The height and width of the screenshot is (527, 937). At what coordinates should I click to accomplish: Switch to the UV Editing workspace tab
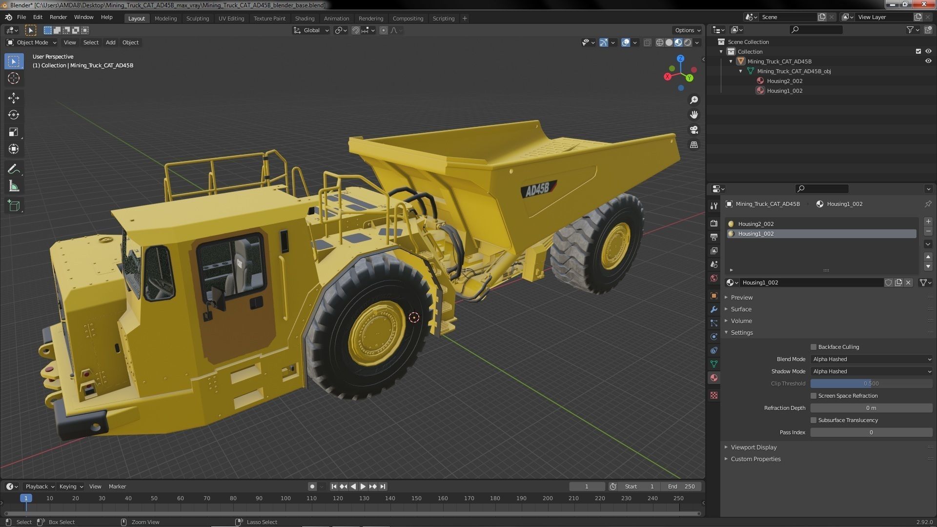231,19
